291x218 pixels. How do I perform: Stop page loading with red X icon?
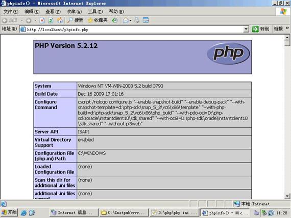pos(42,20)
